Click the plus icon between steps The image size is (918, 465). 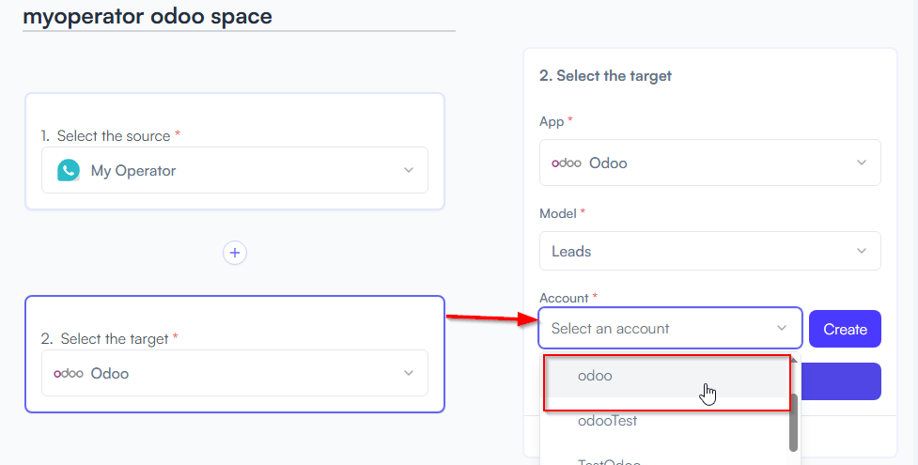(x=235, y=253)
